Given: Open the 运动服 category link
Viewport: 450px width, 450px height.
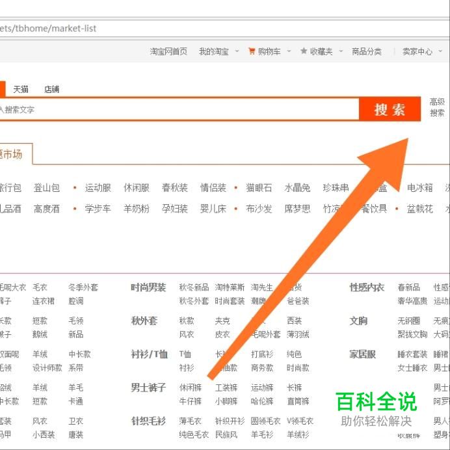Looking at the screenshot, I should coord(98,188).
